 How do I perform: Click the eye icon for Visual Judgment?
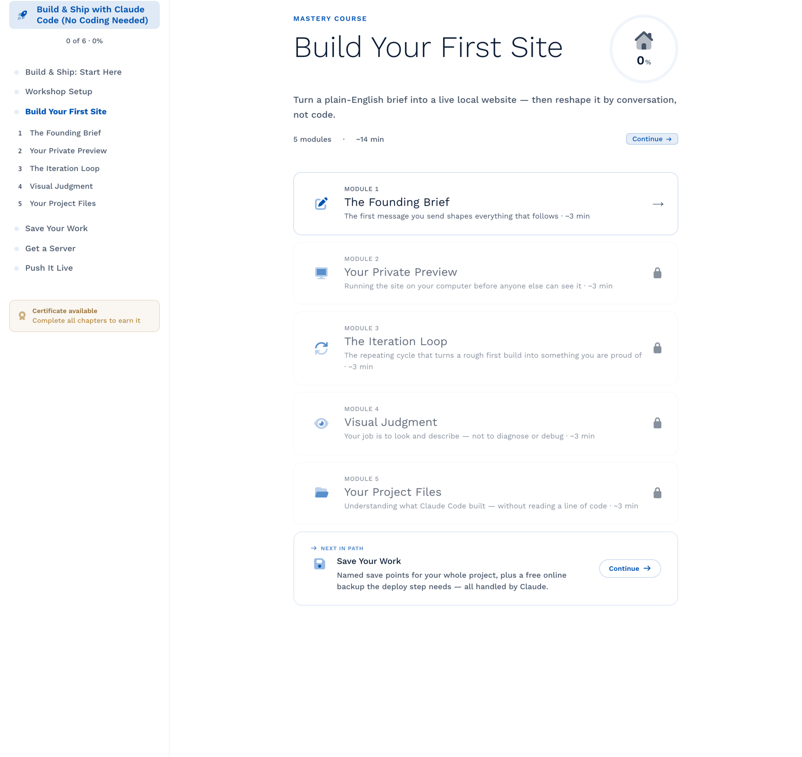321,423
